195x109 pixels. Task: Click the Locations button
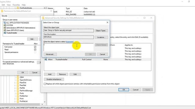(x=101, y=37)
